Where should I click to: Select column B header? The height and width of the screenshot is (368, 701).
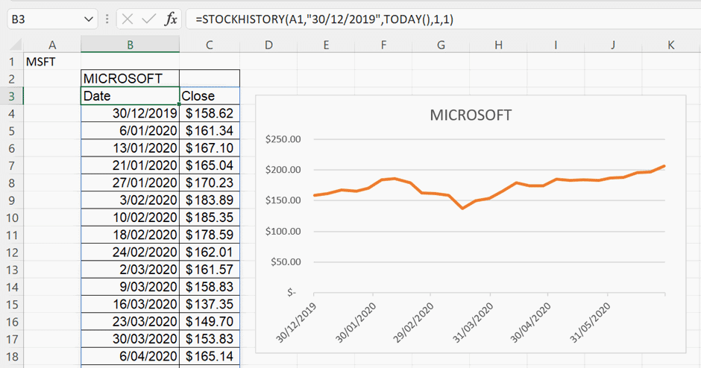[130, 45]
